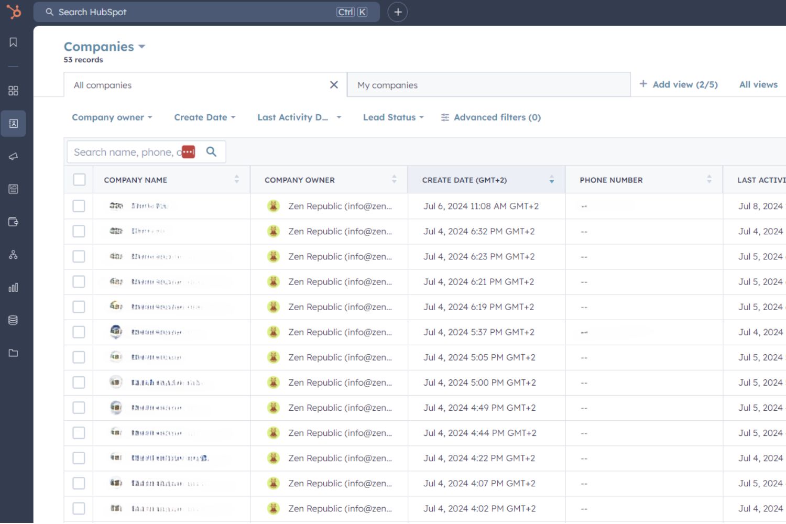Open the Bookmarks icon in the sidebar

[13, 42]
